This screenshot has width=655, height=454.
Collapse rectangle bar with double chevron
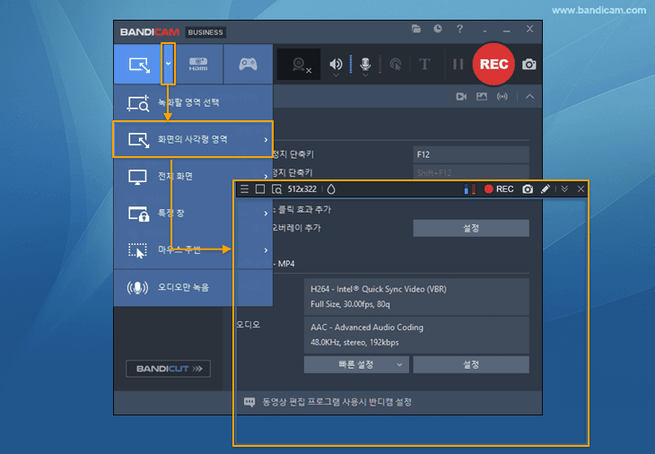tap(564, 189)
